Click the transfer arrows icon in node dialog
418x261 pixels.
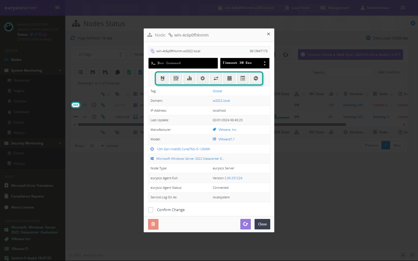(216, 78)
